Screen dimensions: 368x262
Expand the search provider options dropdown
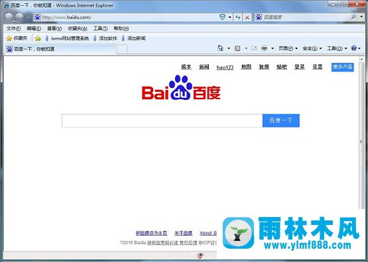(361, 17)
